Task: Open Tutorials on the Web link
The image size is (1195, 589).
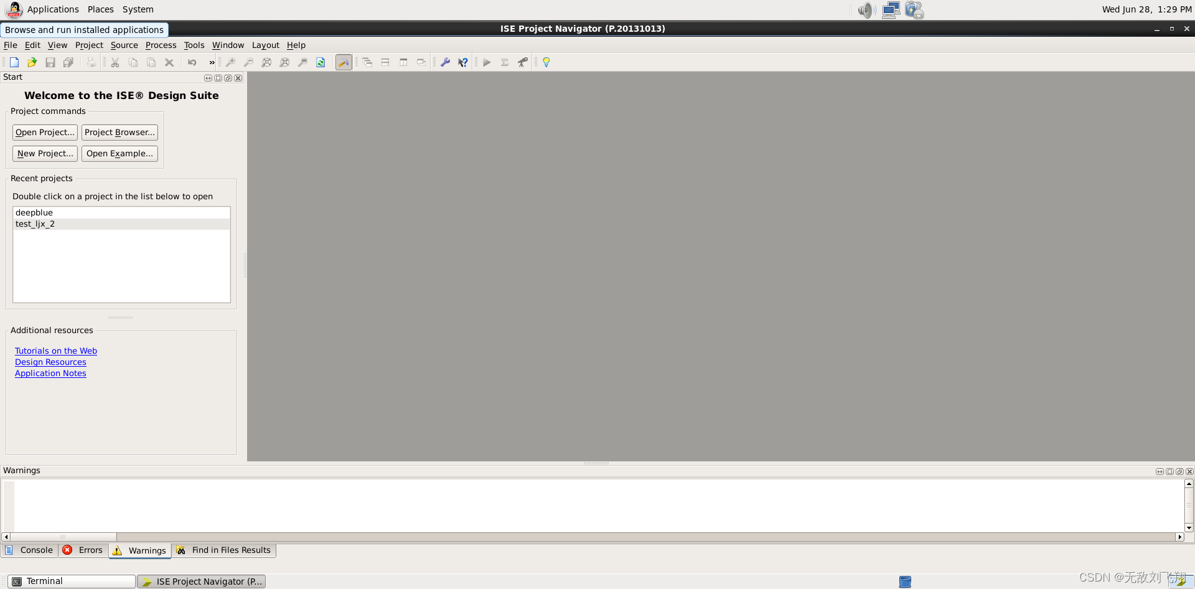Action: (56, 351)
